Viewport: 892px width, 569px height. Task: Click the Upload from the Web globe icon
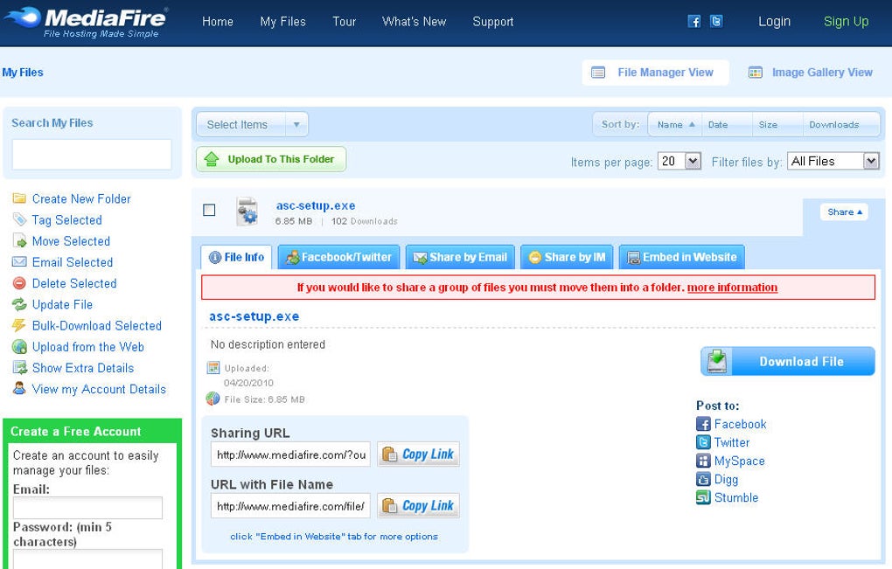(x=19, y=347)
